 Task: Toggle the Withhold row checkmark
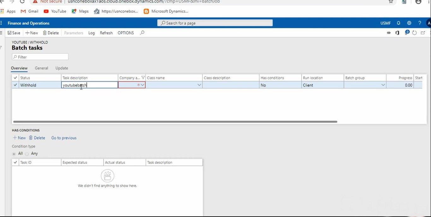point(15,85)
